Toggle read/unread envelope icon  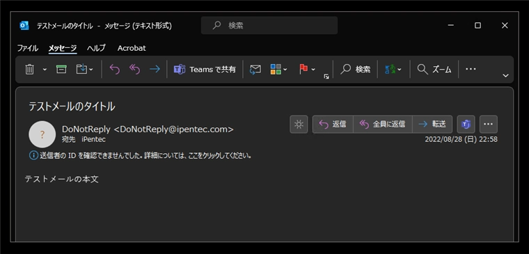[255, 70]
